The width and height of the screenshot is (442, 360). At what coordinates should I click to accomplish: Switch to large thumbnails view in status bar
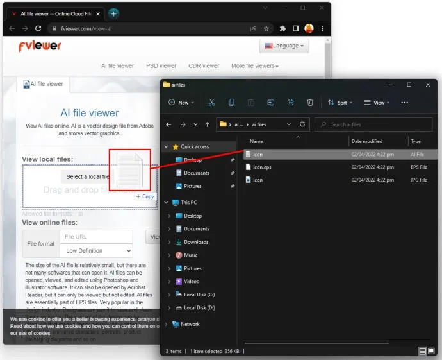[431, 351]
